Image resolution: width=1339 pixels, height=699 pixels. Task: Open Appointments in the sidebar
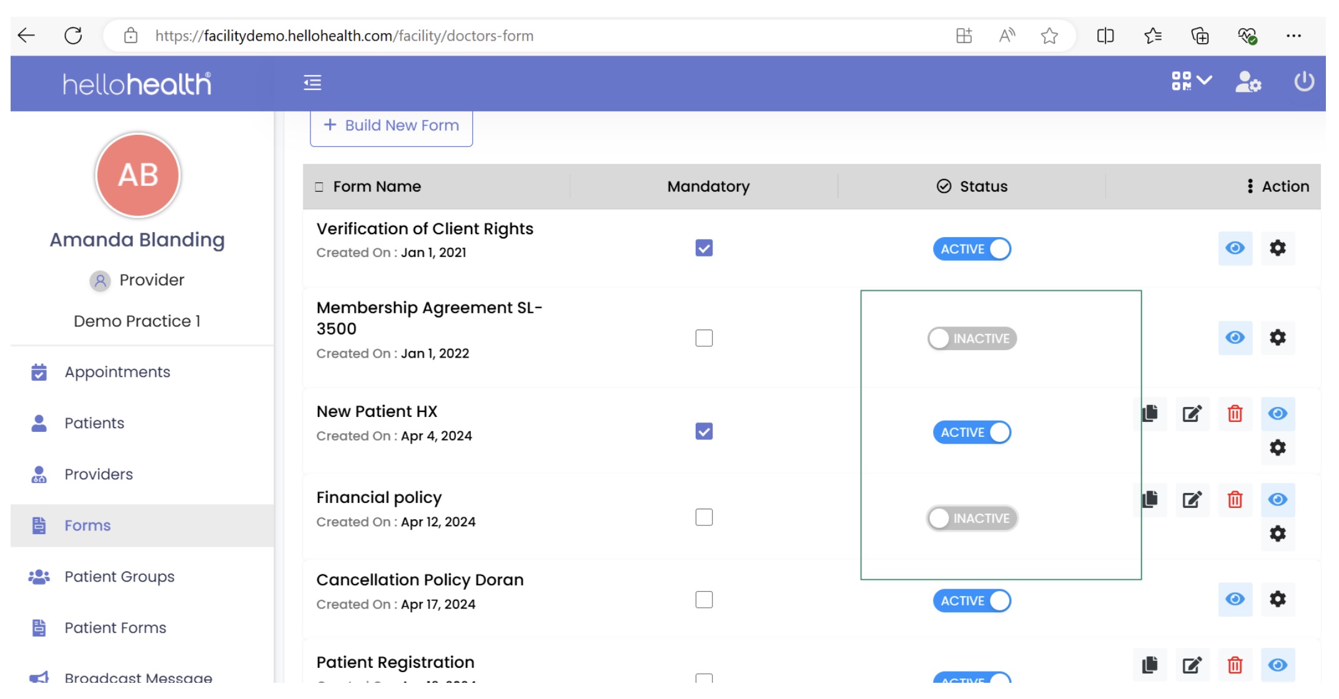(117, 372)
